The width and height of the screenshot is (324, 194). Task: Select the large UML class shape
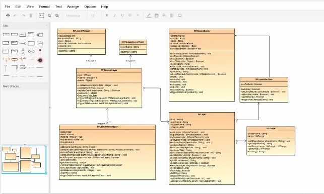[x=31, y=35]
